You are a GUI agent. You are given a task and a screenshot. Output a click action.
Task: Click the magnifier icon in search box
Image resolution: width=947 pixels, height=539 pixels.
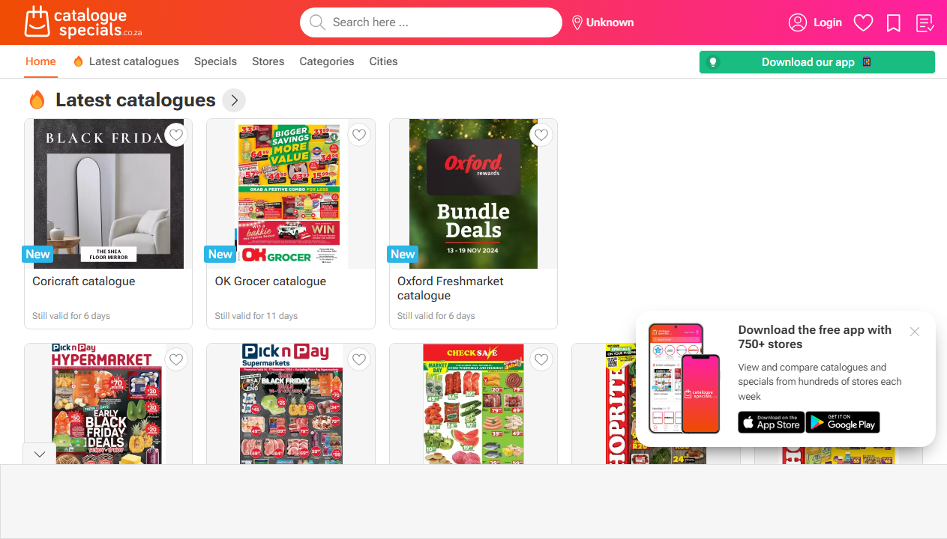[x=317, y=22]
